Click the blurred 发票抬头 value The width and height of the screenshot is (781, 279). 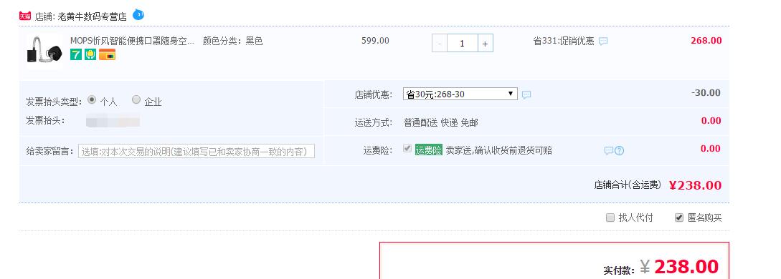(113, 121)
